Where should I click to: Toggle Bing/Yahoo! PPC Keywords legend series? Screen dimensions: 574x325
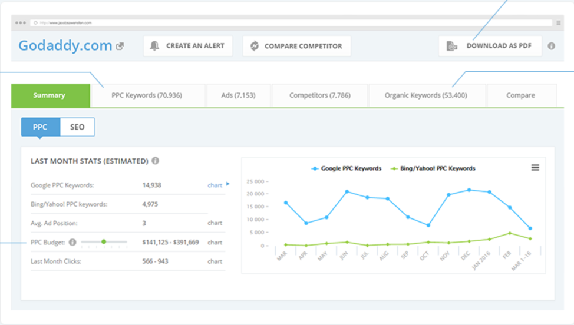point(432,168)
